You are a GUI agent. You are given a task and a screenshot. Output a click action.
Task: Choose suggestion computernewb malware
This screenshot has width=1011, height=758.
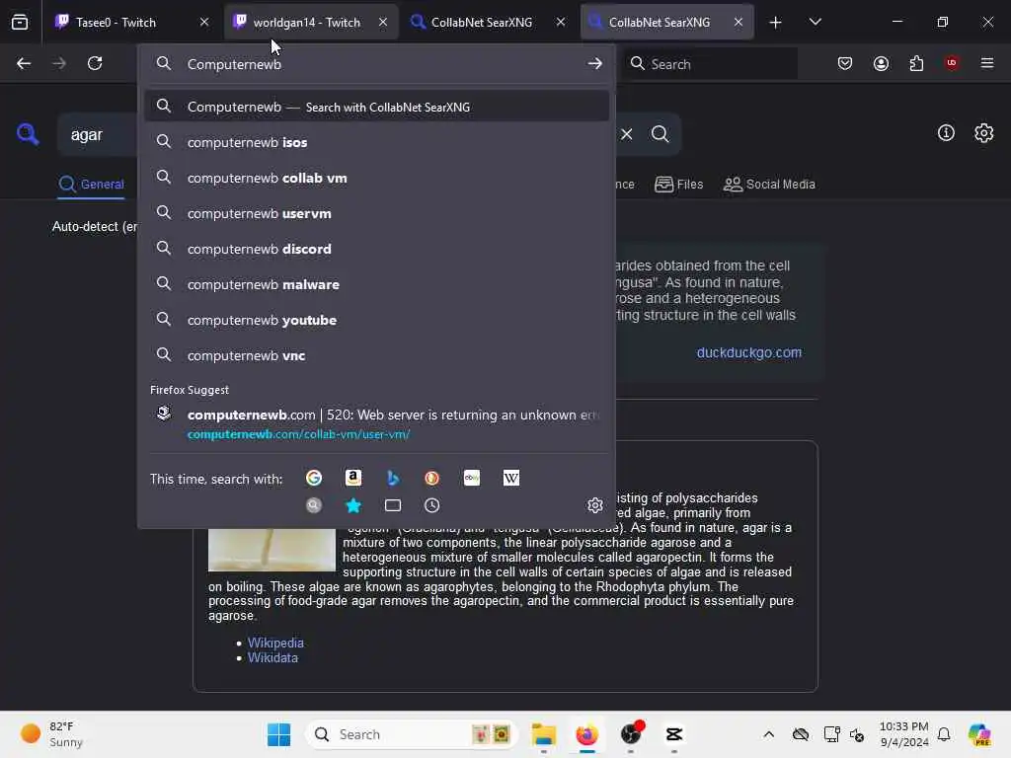point(376,284)
